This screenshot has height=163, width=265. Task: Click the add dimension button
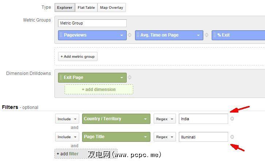pyautogui.click(x=99, y=90)
